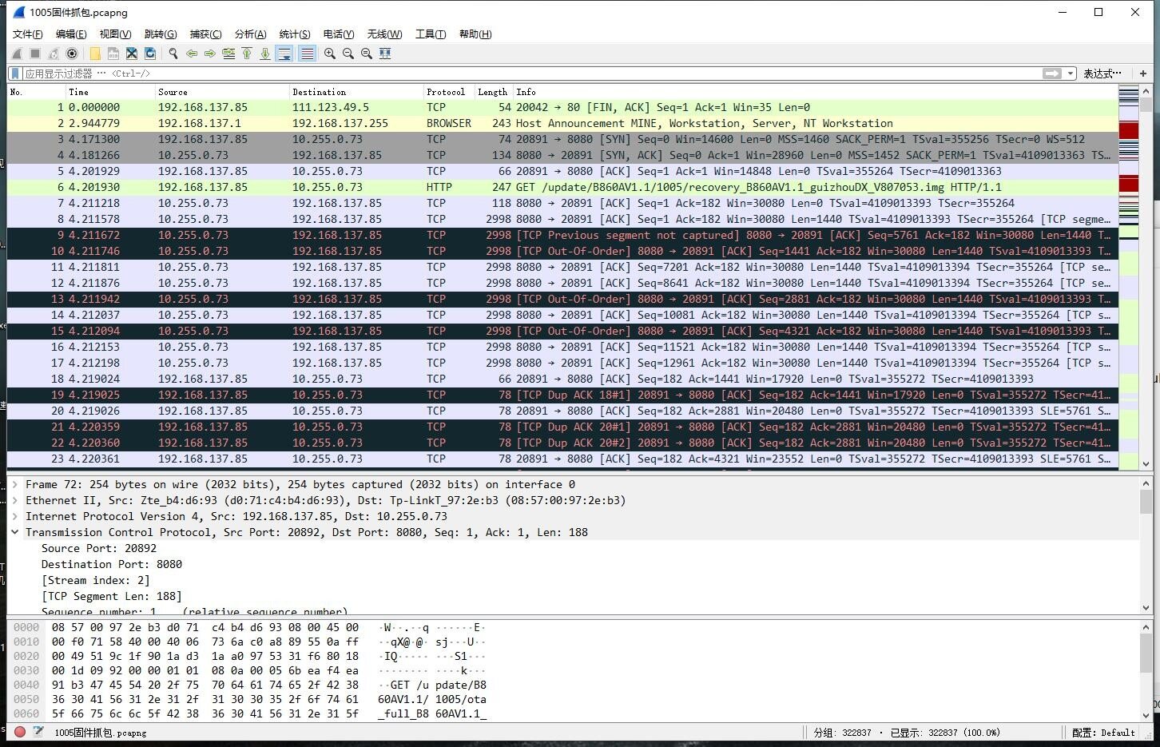Select the Source Port: 20892 field
Viewport: 1160px width, 747px height.
pos(99,548)
